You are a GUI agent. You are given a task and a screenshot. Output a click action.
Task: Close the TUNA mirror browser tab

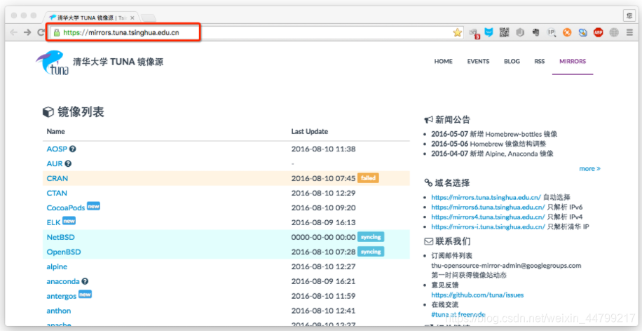pos(132,18)
